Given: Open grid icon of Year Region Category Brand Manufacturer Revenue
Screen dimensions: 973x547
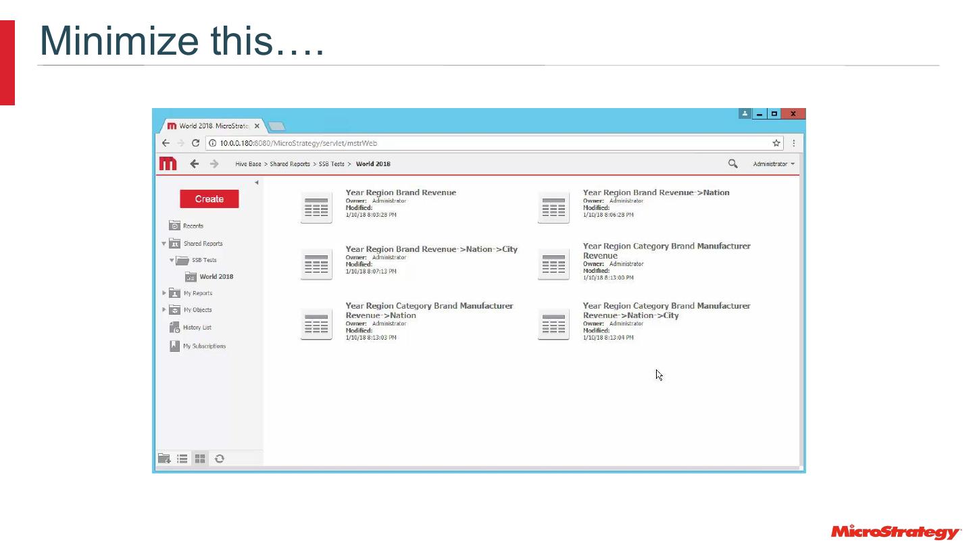Looking at the screenshot, I should pos(553,264).
